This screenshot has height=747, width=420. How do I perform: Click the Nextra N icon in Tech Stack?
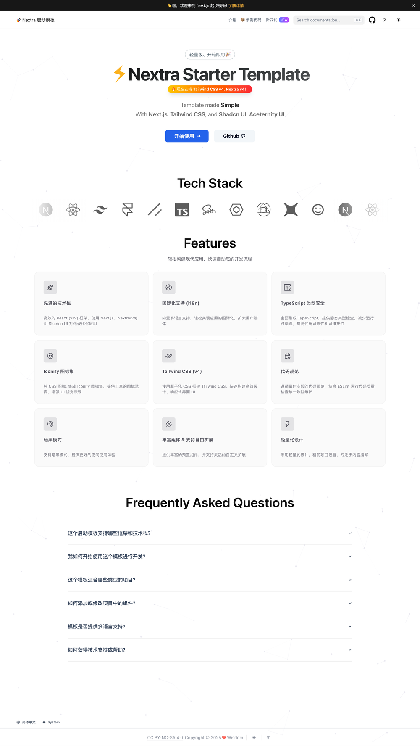345,210
